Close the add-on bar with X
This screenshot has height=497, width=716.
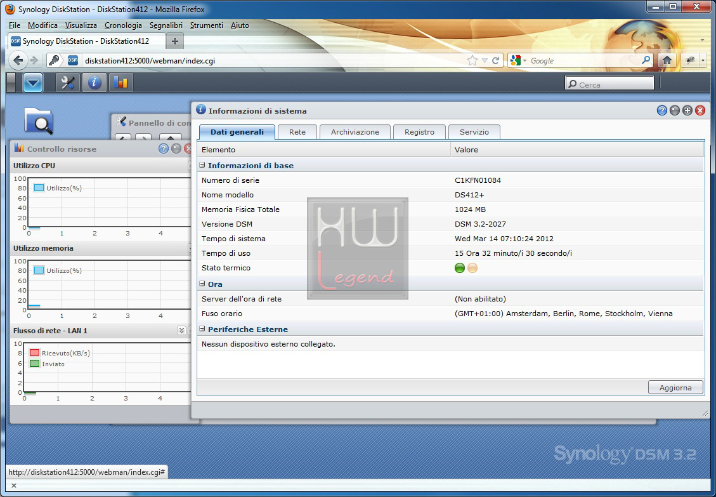pyautogui.click(x=14, y=486)
